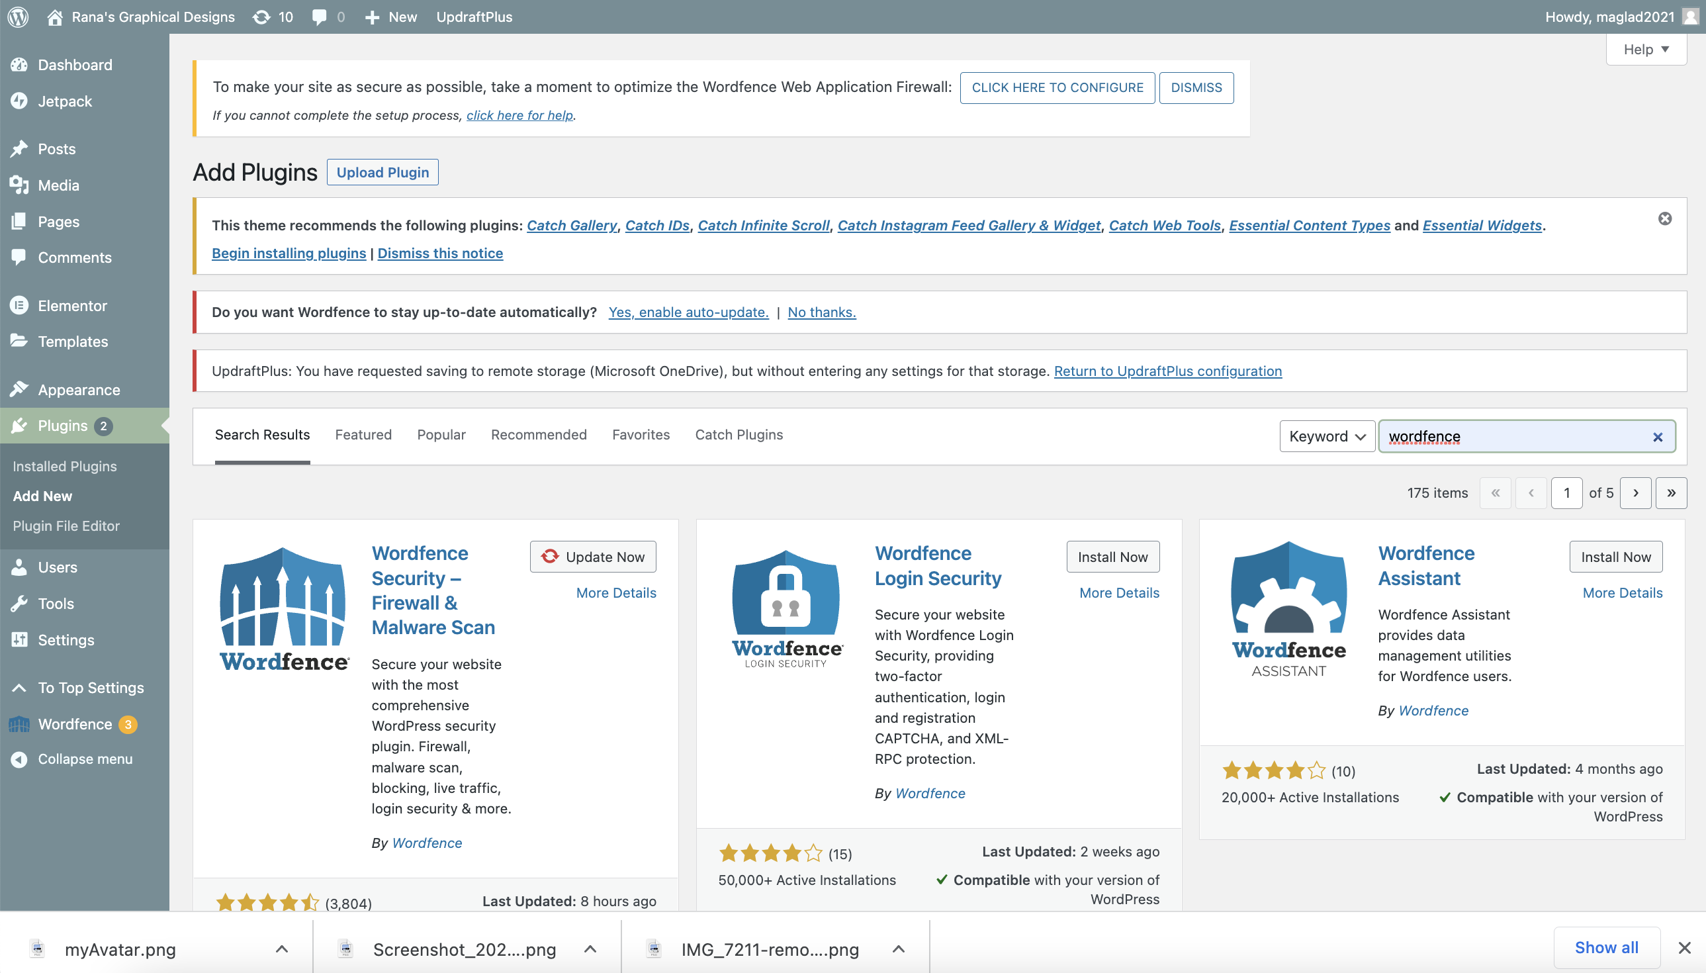Viewport: 1706px width, 973px height.
Task: Enable Wordfence auto-update link
Action: click(x=688, y=312)
